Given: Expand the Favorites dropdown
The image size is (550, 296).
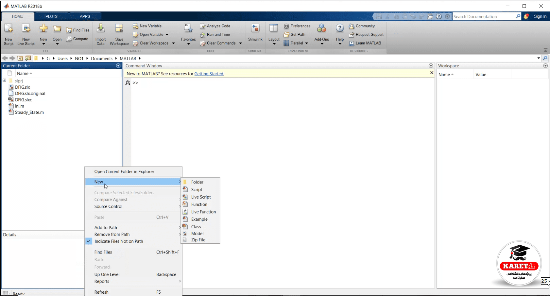Looking at the screenshot, I should tap(188, 44).
